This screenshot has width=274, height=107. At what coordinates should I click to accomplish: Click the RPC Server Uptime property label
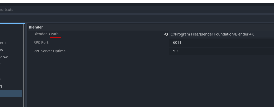(50, 51)
